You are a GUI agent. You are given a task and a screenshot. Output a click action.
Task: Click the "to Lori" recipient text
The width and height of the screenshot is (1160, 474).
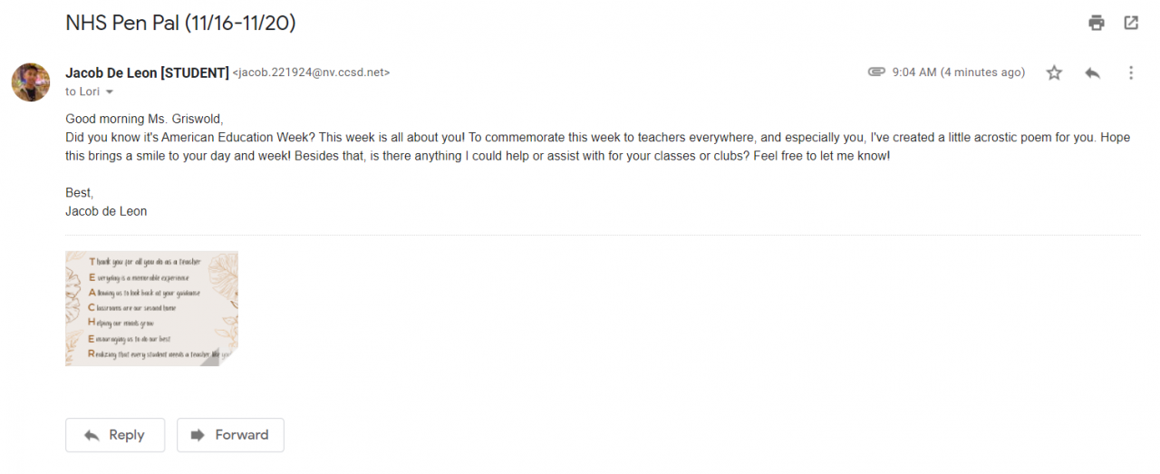pos(82,92)
